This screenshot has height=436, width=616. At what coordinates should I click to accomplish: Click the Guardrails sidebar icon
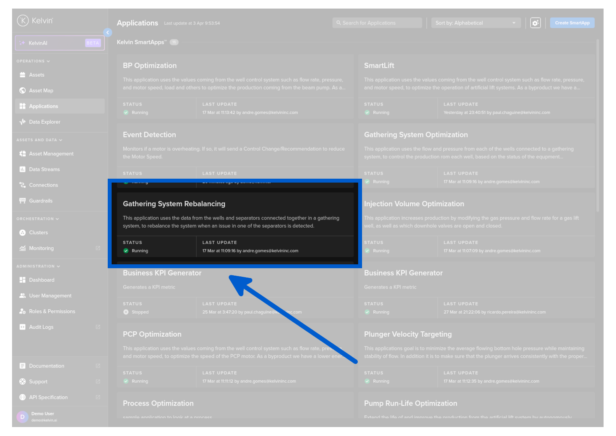pyautogui.click(x=23, y=201)
